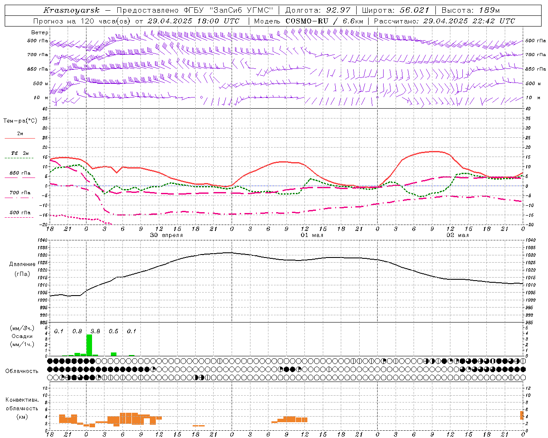548x438 pixels.
Task: Click the 'Долгота: 92.97' longitude text
Action: click(x=318, y=10)
